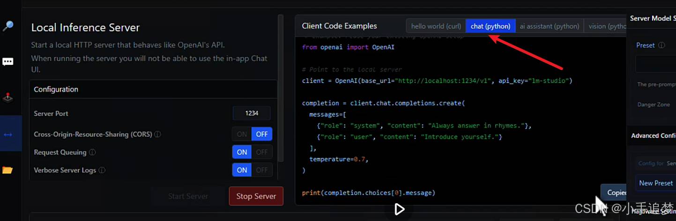Click the Copied code button
This screenshot has width=676, height=221.
coord(614,192)
